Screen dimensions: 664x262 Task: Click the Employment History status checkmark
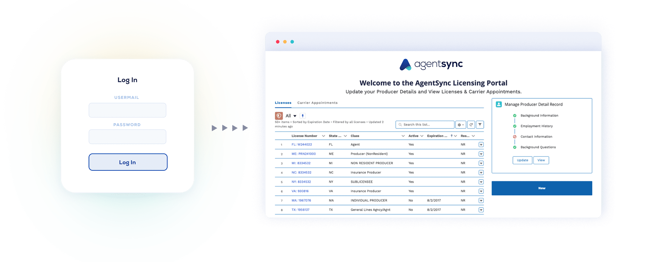(515, 126)
